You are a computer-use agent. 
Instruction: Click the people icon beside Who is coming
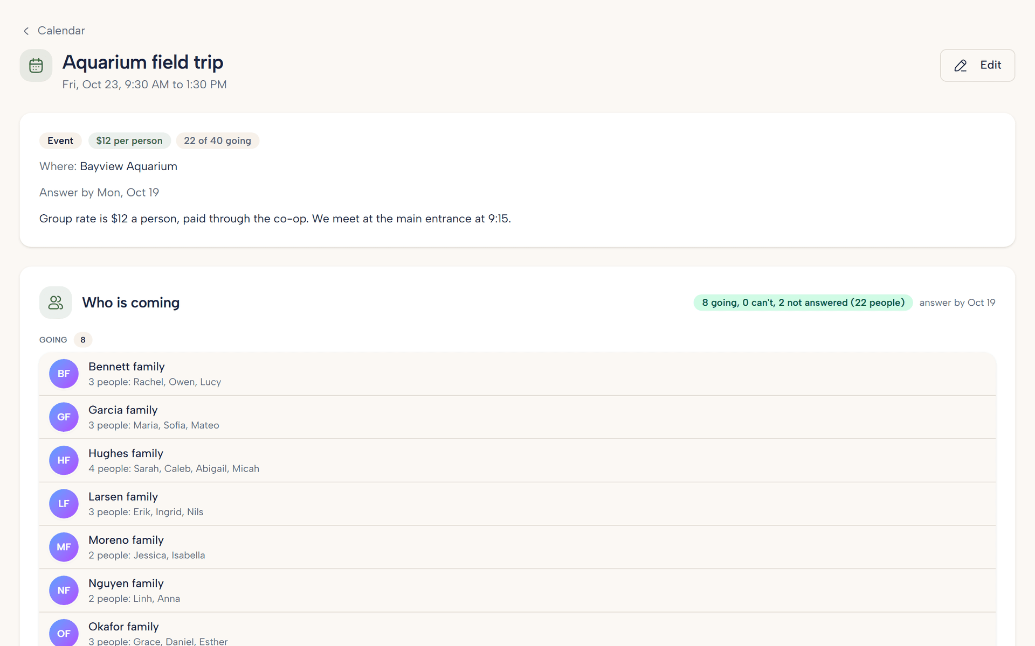point(56,303)
